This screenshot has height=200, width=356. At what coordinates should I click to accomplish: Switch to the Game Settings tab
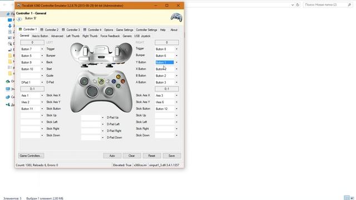[x=125, y=29]
